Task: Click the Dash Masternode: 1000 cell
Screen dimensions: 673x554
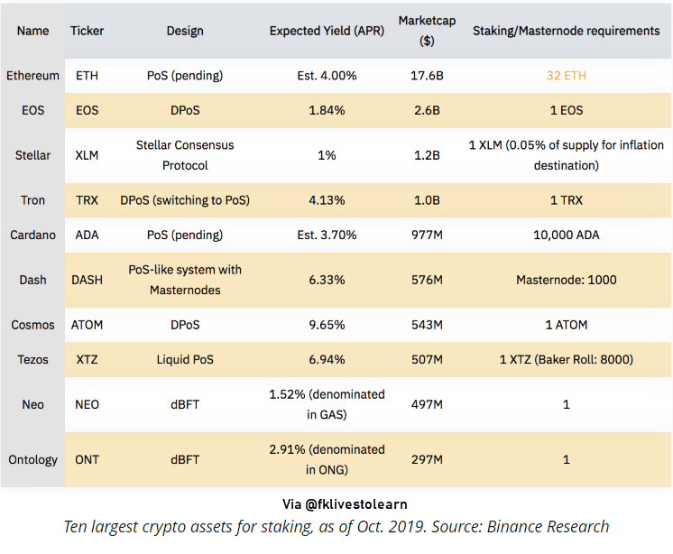Action: pos(567,281)
